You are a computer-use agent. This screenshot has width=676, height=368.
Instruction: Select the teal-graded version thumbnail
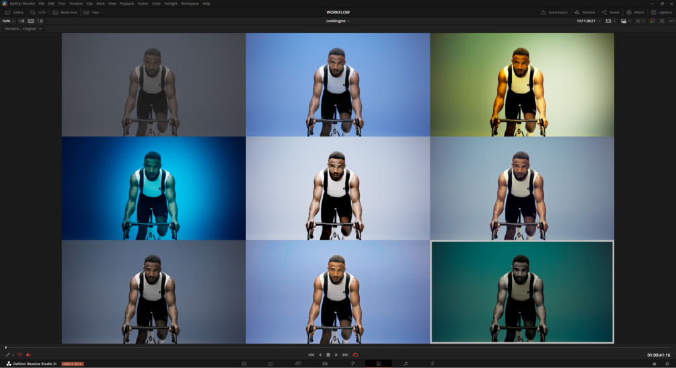(522, 292)
